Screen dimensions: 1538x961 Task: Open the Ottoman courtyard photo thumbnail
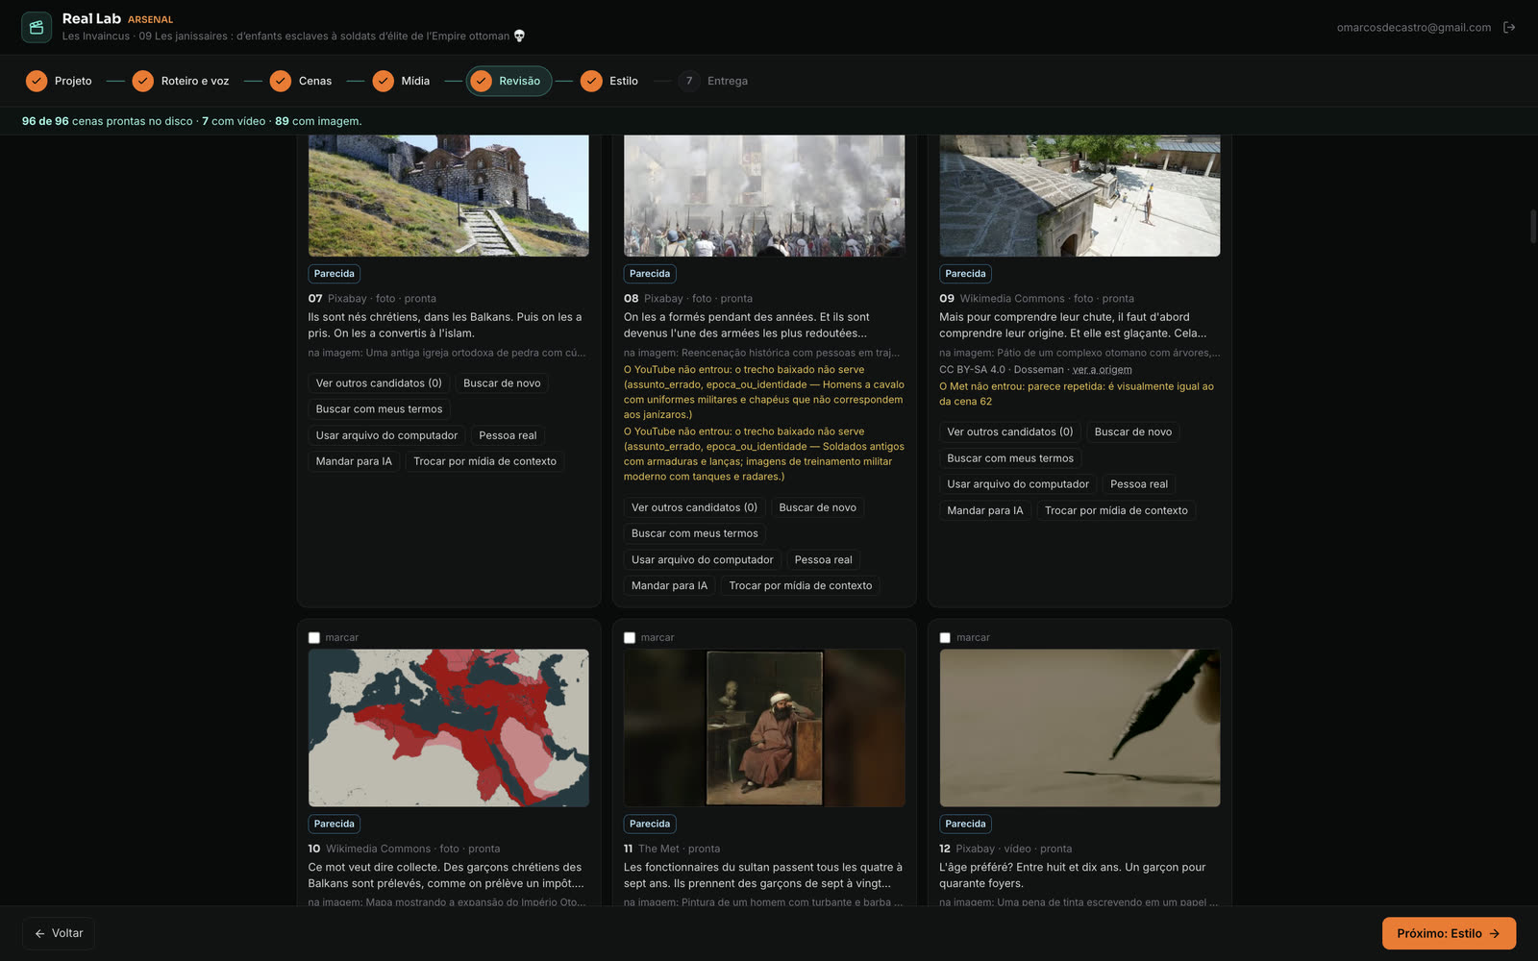coord(1079,196)
